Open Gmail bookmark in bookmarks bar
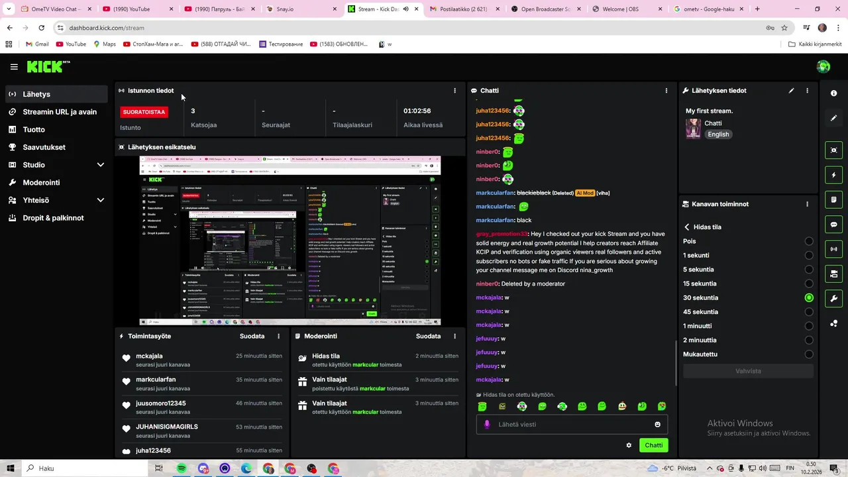 click(x=37, y=44)
